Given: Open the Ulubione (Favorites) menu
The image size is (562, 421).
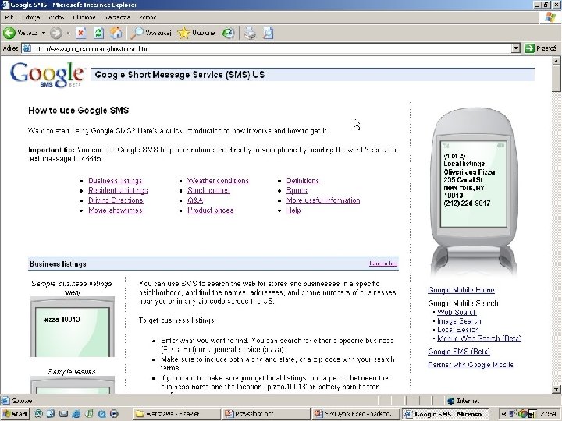Looking at the screenshot, I should 84,17.
